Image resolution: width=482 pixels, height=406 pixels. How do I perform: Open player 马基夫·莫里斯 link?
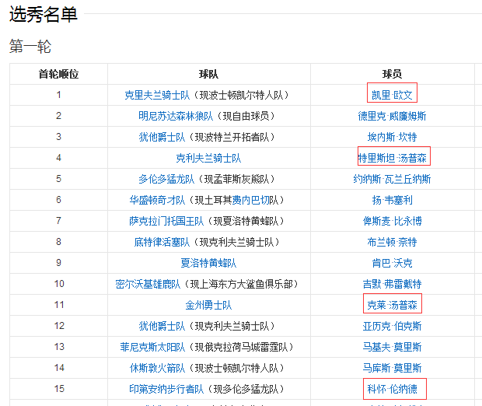coord(392,347)
